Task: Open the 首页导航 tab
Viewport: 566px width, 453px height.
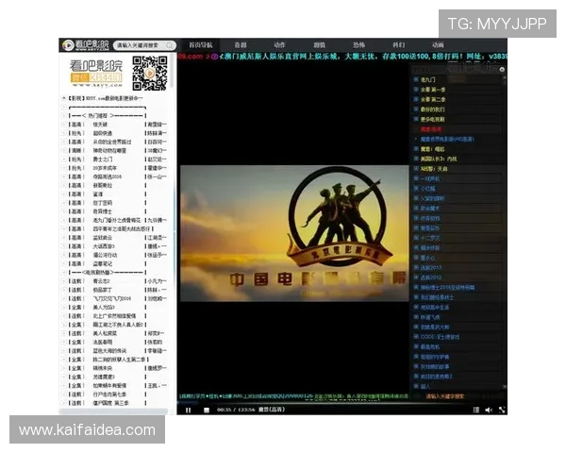Action: (x=201, y=44)
